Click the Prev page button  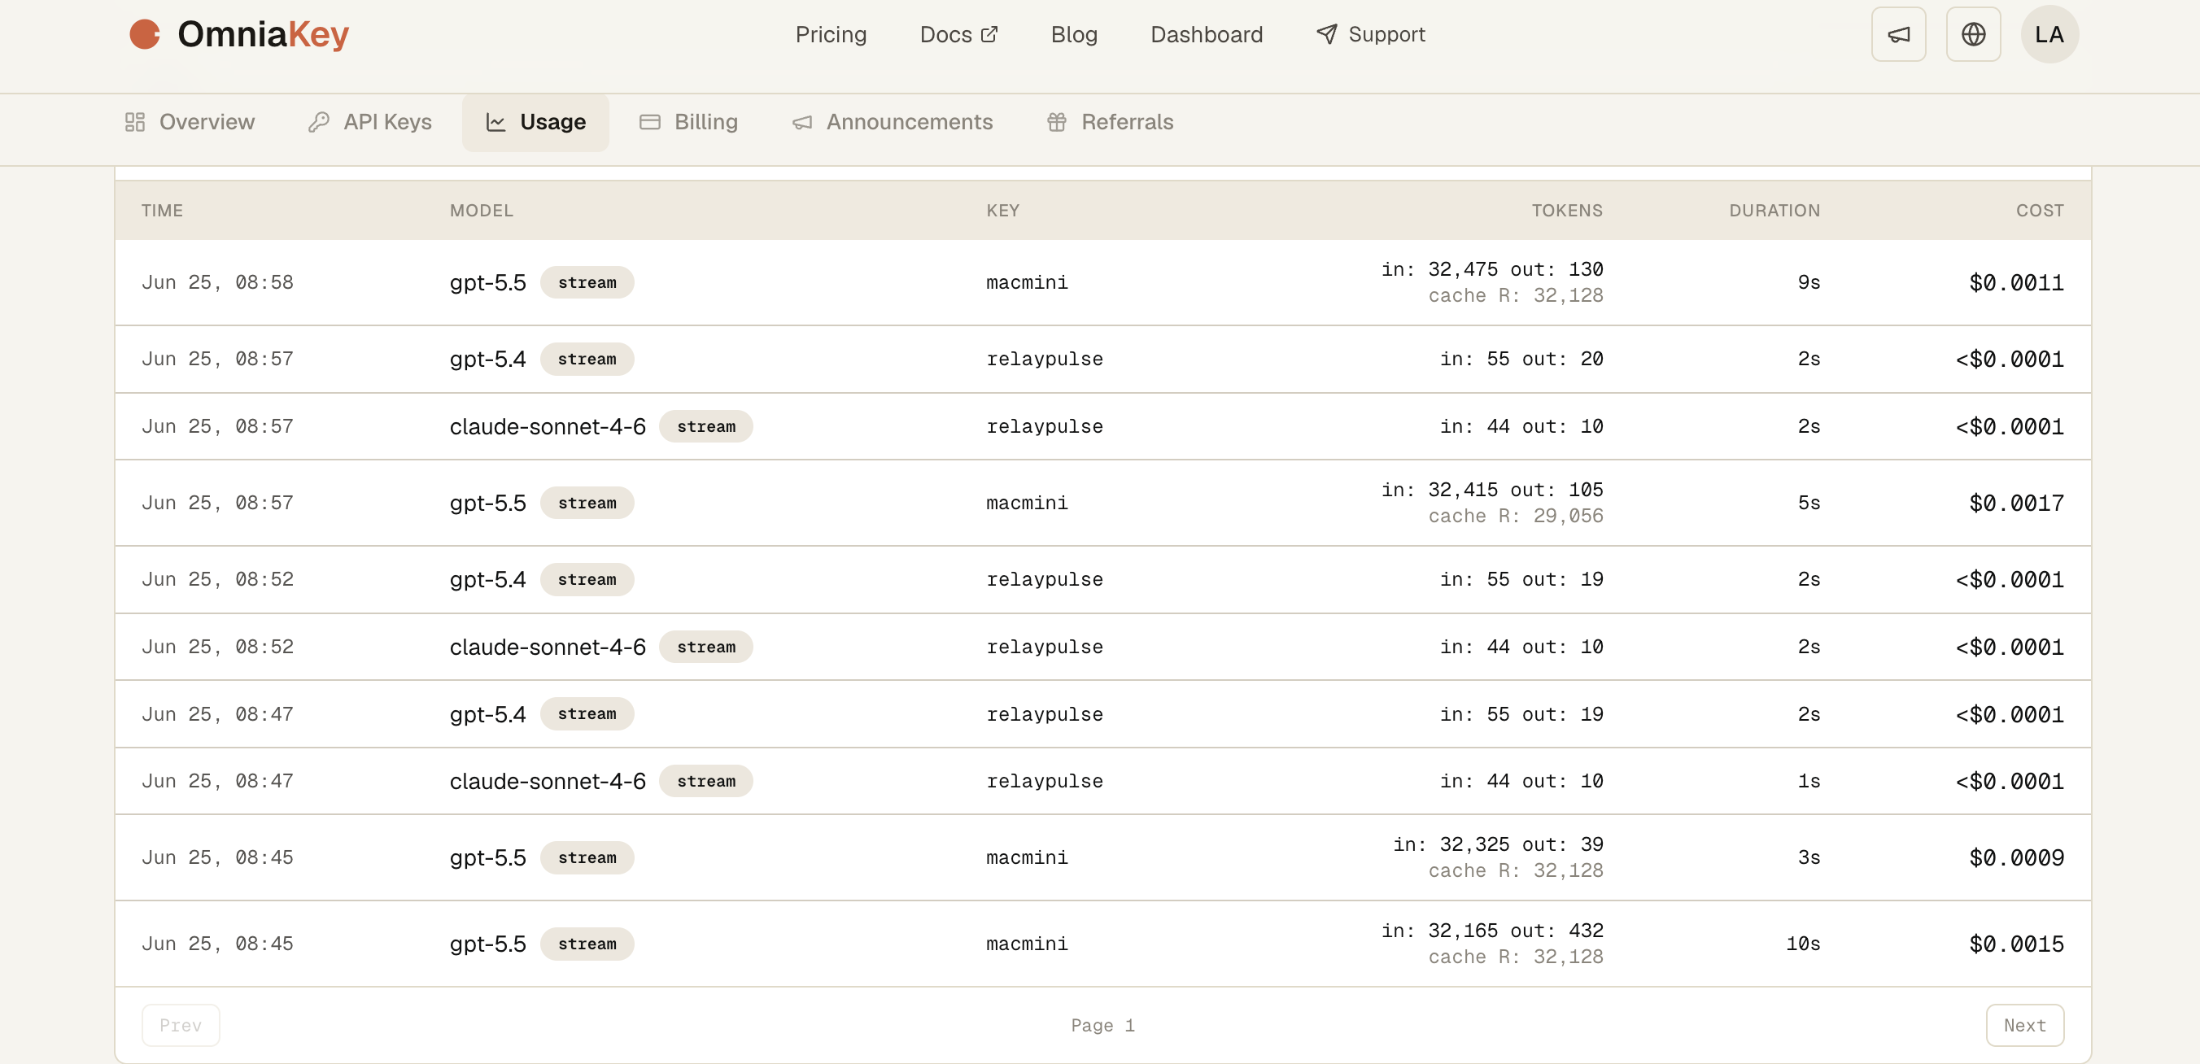[180, 1025]
